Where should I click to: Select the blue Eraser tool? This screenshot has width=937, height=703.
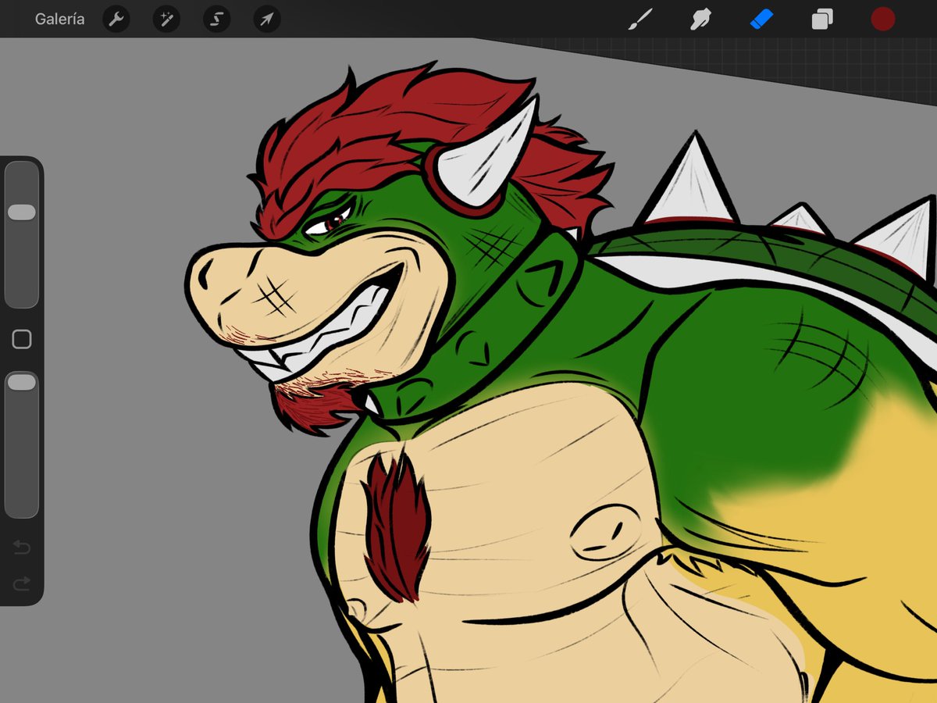pos(761,20)
